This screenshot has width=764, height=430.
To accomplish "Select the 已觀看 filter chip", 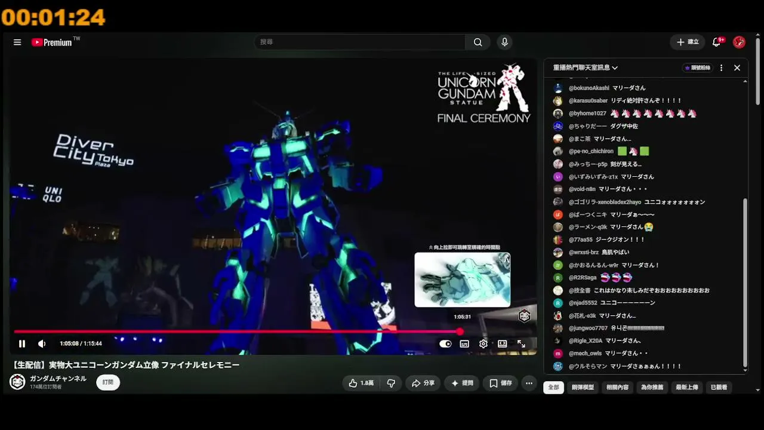I will coord(719,388).
